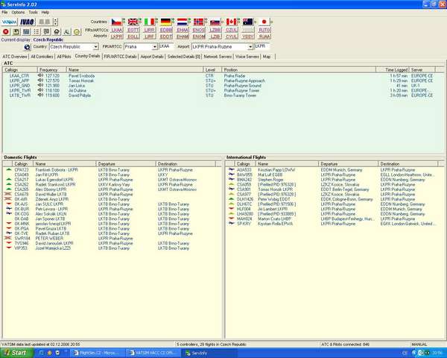This screenshot has height=358, width=447.
Task: Select the United Kingdom flag
Action: [133, 22]
